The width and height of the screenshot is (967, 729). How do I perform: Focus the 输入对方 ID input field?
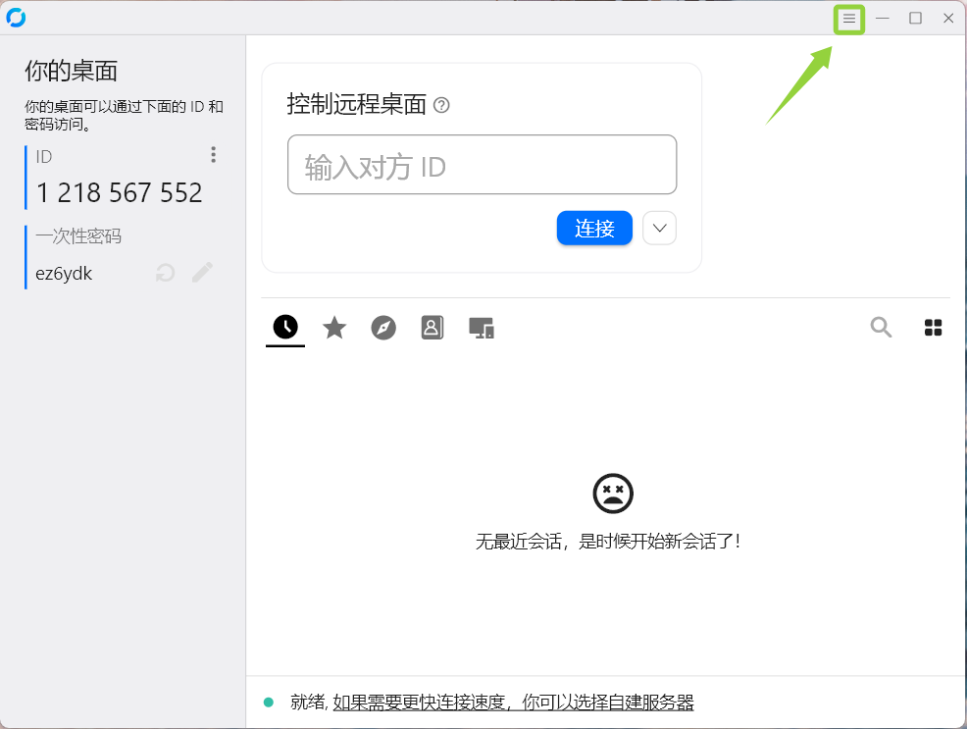pos(482,165)
